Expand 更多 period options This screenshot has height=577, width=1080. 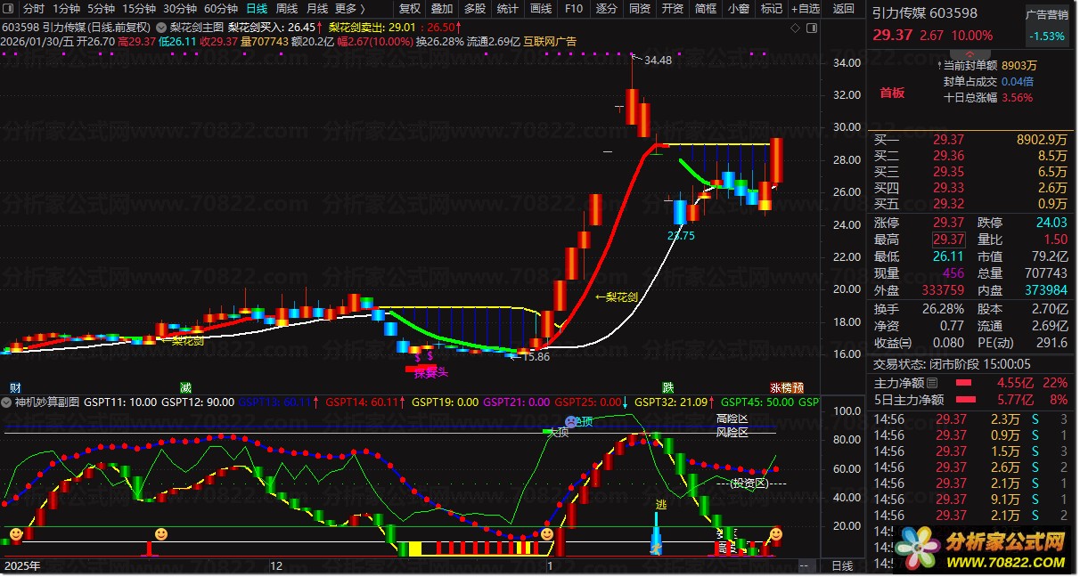(x=348, y=8)
